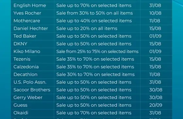
Task: Click Mothercare in the brand column
Action: 27,21
